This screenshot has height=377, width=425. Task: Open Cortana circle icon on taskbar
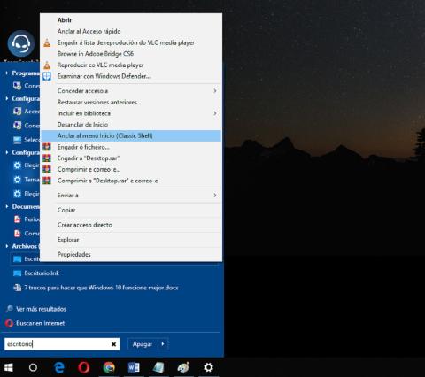tap(33, 367)
